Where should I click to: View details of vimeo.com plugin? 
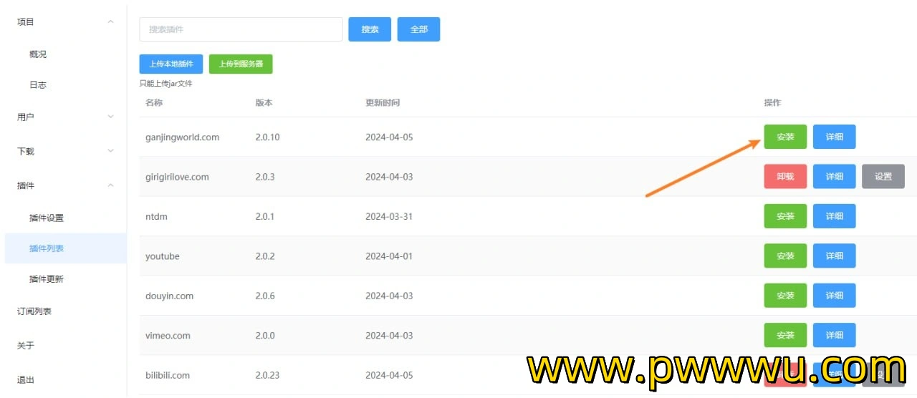834,335
